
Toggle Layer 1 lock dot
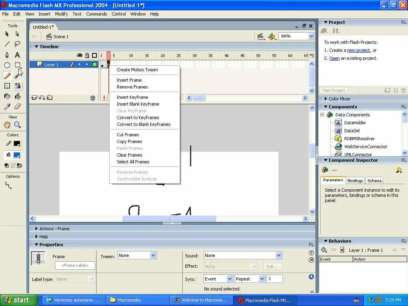87,64
